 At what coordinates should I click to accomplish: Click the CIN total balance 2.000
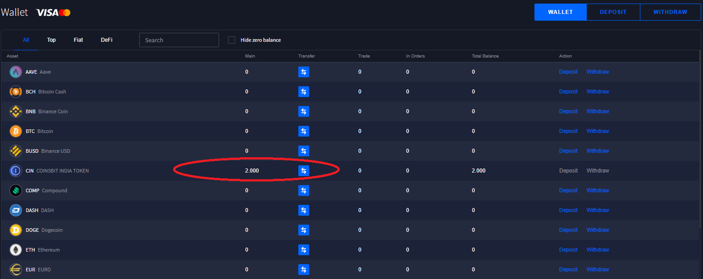[x=479, y=171]
